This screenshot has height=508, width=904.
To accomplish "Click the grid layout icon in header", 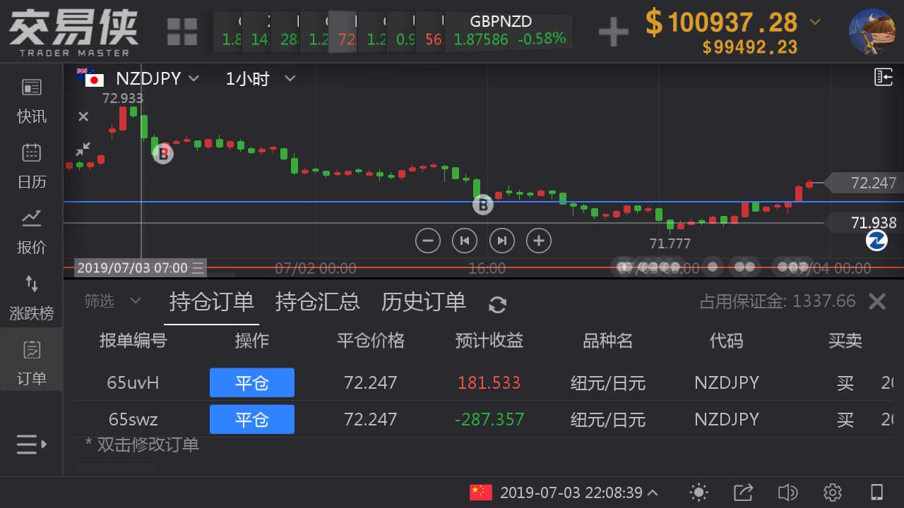I will (x=182, y=32).
